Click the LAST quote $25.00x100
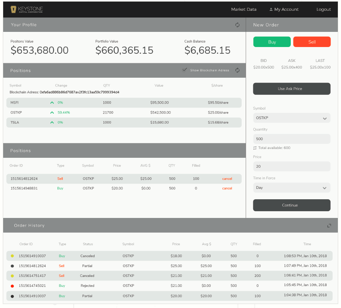Screen dimensions: 341x308 (320, 67)
